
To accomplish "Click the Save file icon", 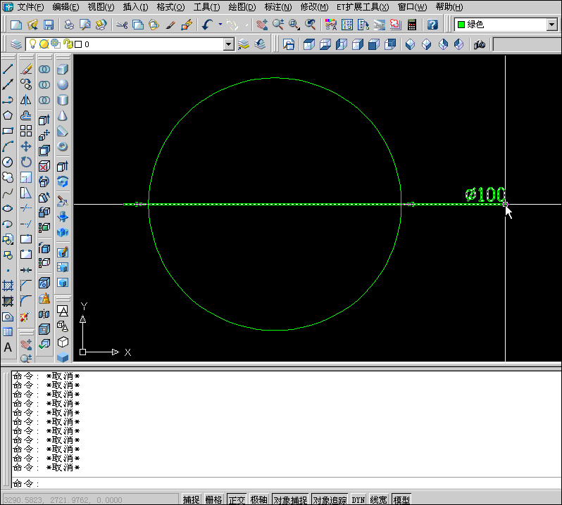I will click(x=49, y=25).
